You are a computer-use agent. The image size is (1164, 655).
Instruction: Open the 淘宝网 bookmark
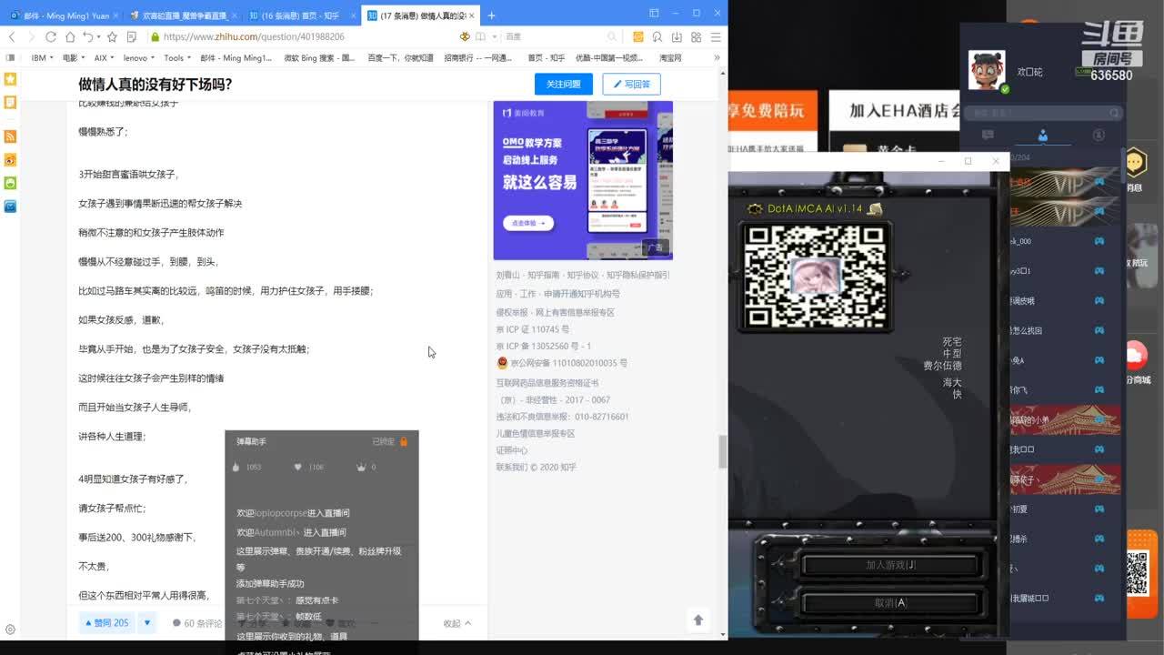coord(670,57)
